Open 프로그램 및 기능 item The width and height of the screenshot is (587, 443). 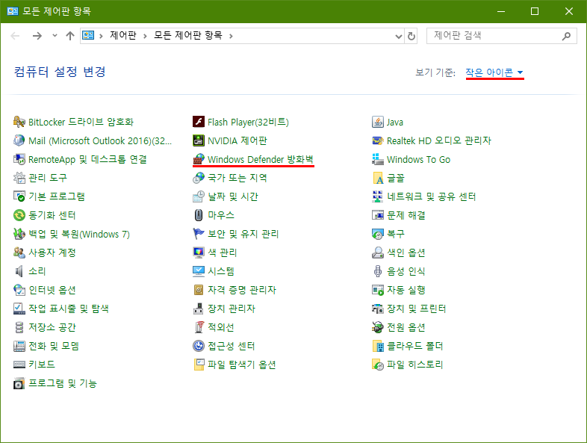pos(55,383)
